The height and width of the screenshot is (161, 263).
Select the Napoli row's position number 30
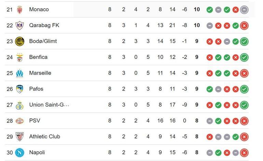10,152
